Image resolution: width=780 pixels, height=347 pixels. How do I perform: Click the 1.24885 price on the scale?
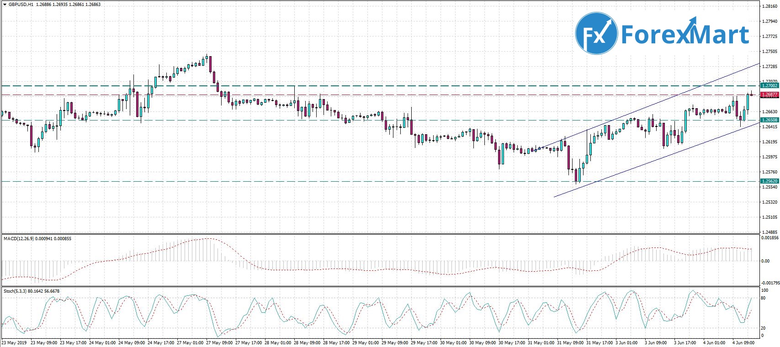click(770, 232)
